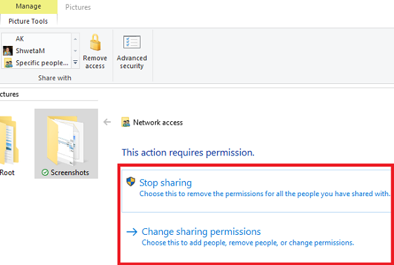
Task: Click the arrow before Change sharing permissions
Action: (x=131, y=232)
